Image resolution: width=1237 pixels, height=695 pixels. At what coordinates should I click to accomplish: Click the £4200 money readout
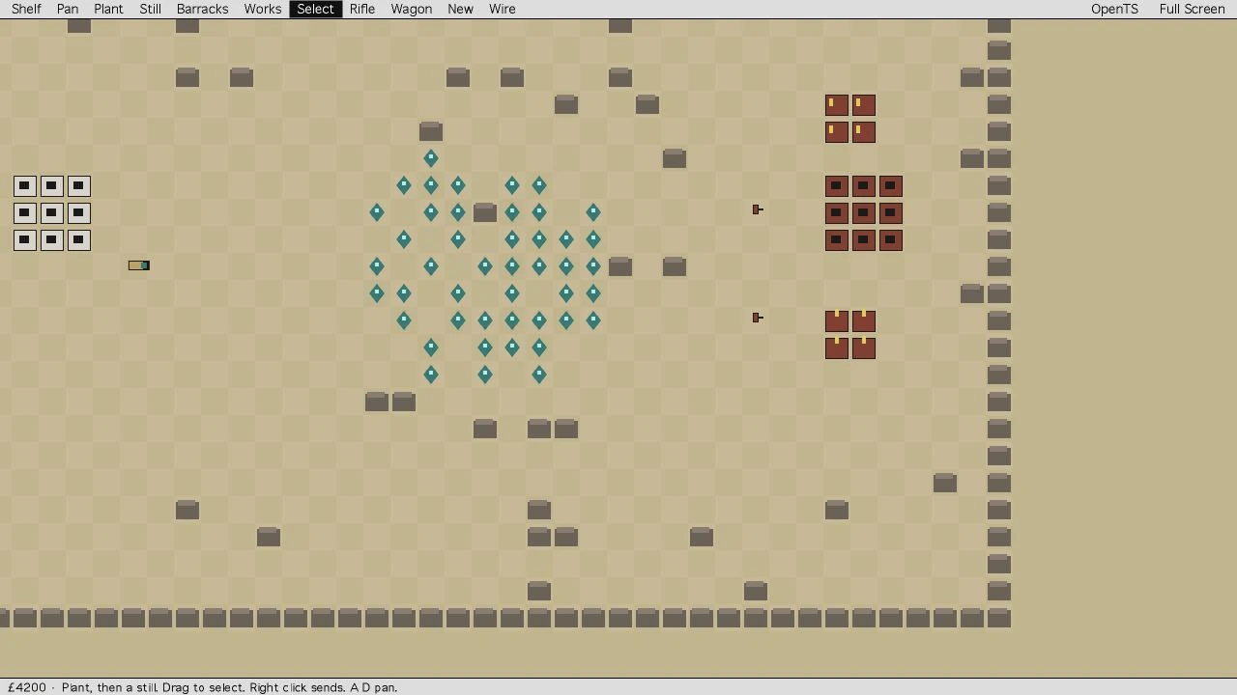point(27,687)
